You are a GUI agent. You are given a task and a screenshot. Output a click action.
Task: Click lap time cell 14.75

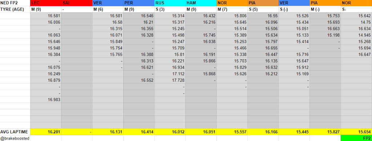coord(356,22)
